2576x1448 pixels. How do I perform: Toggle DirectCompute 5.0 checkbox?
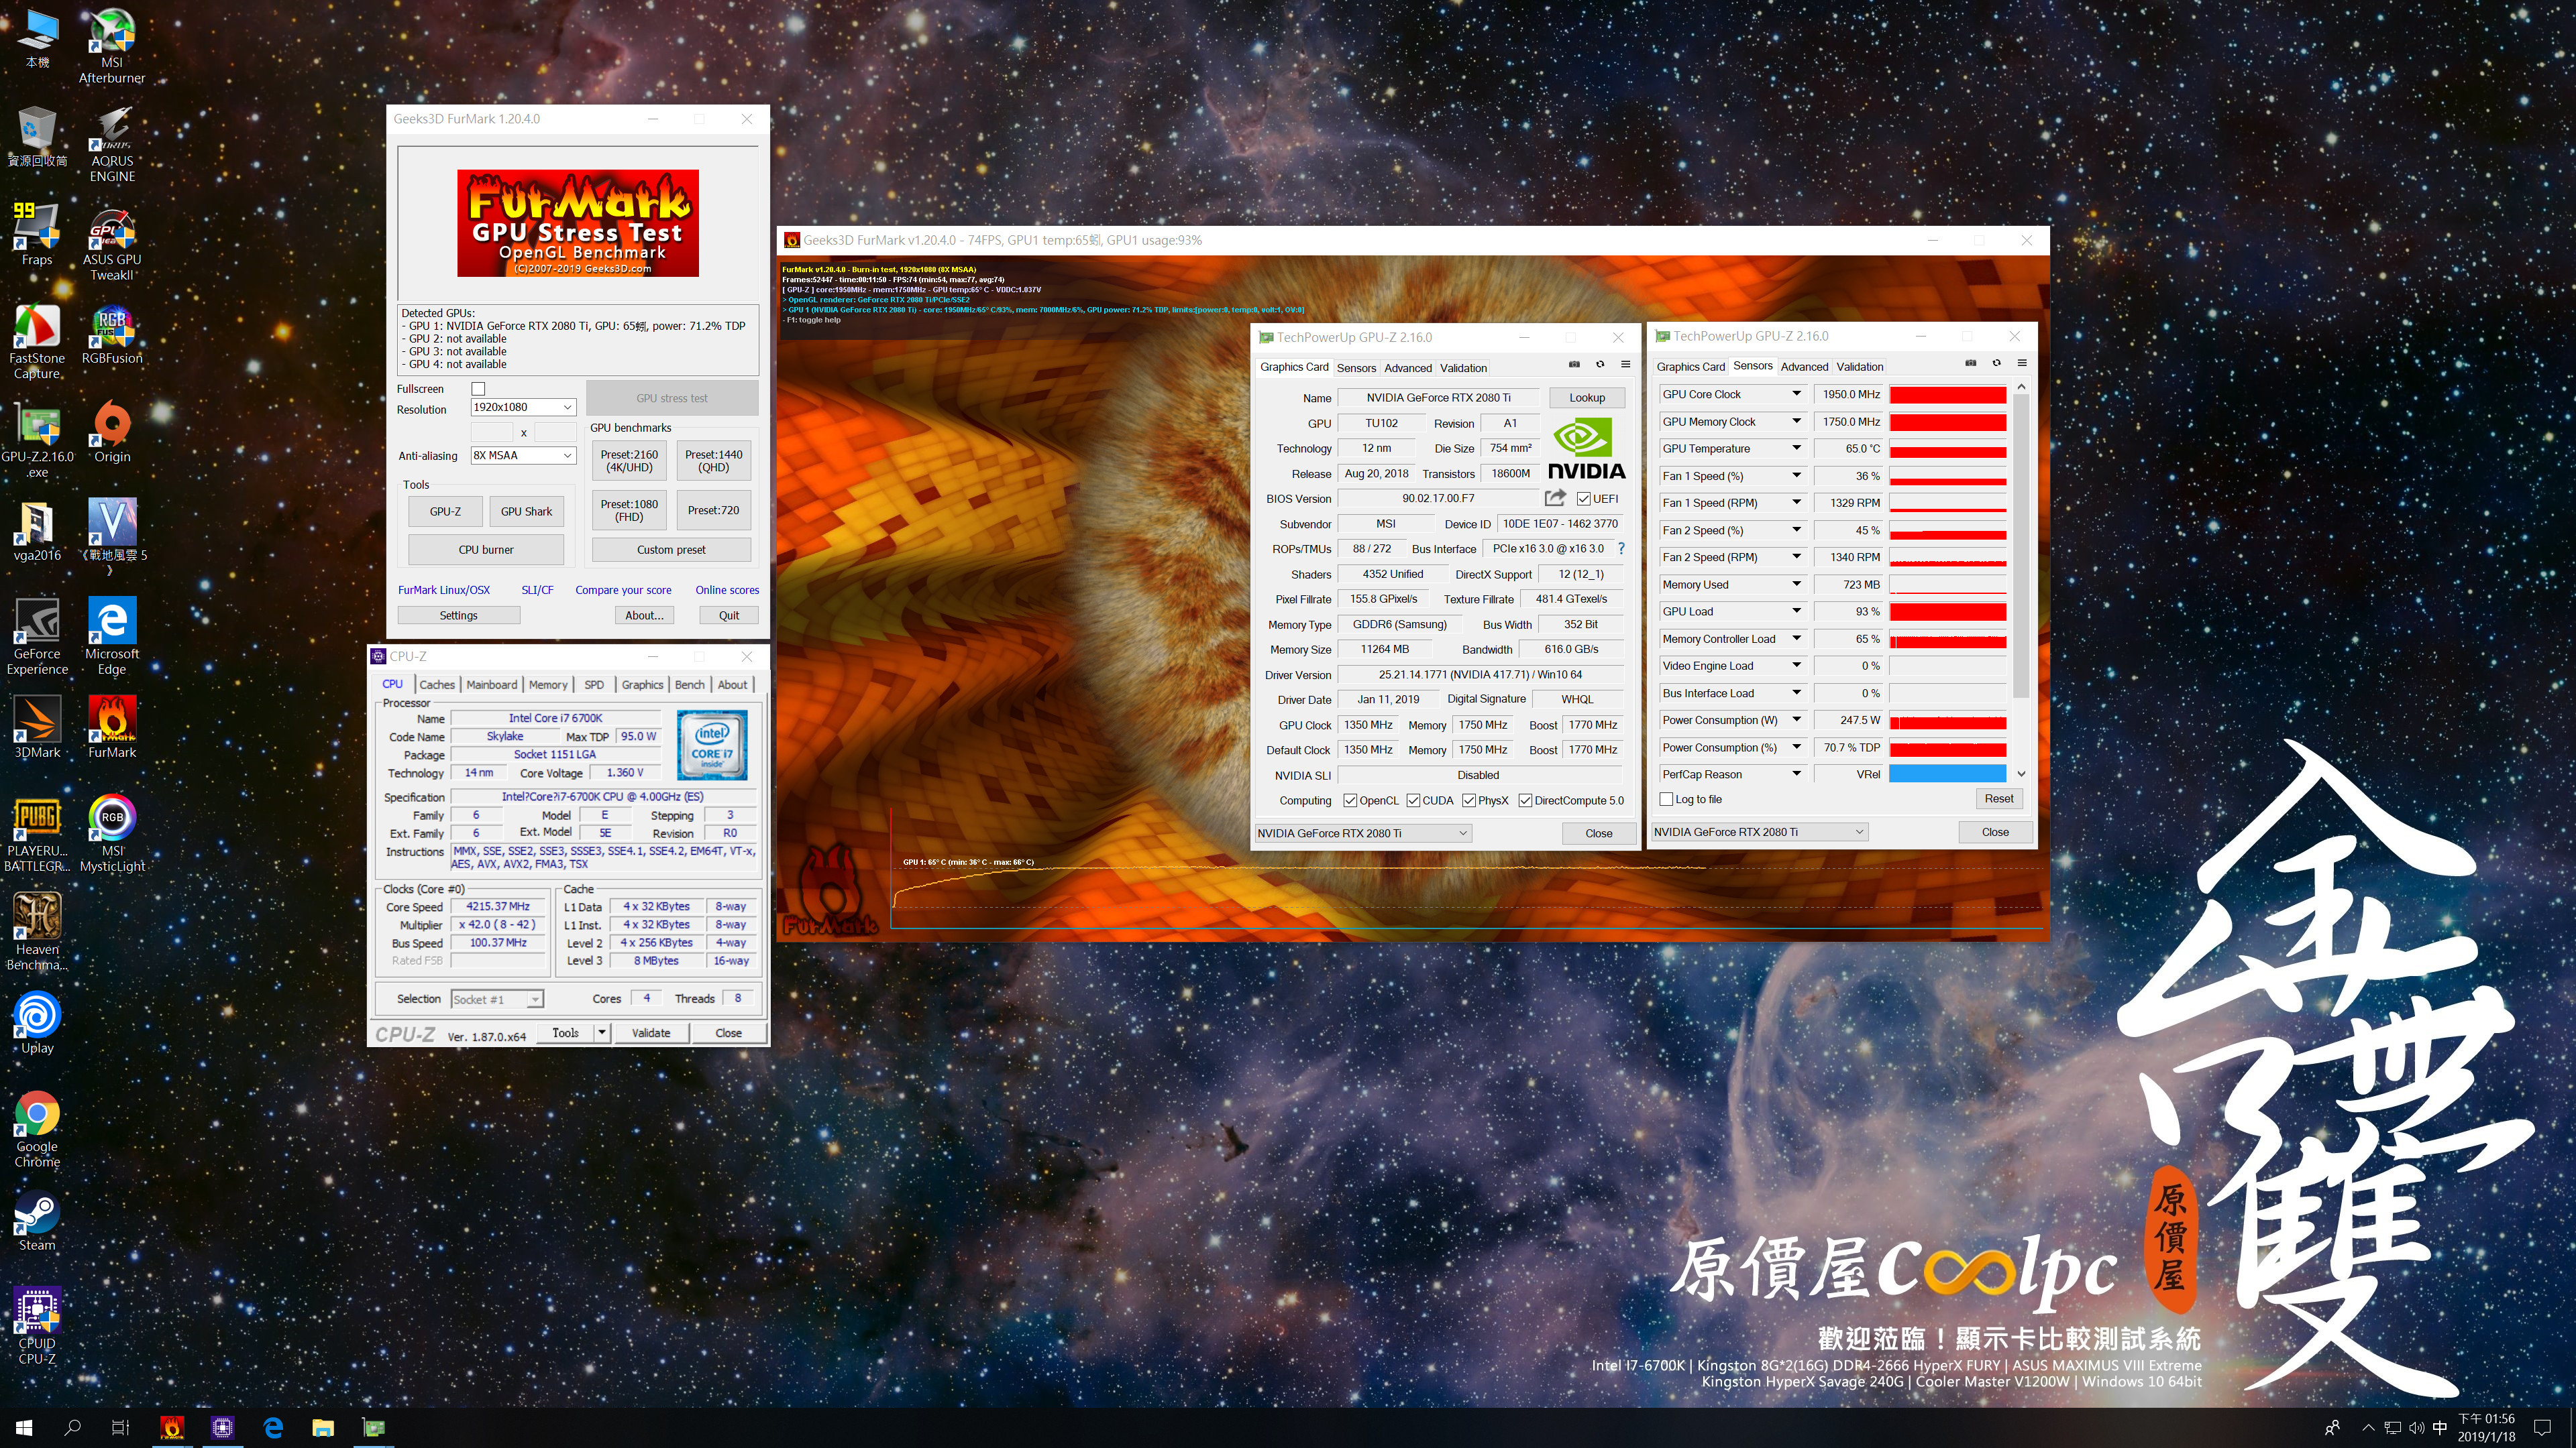(1525, 800)
